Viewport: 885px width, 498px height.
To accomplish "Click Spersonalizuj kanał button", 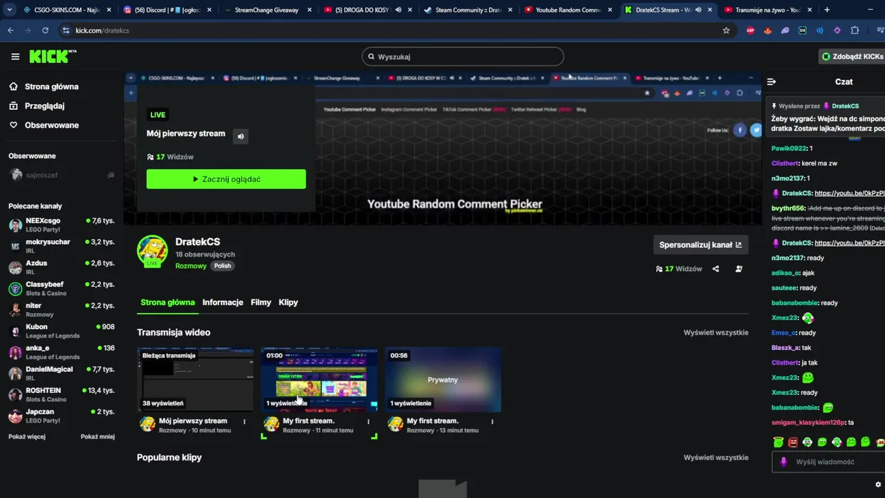I will point(700,245).
